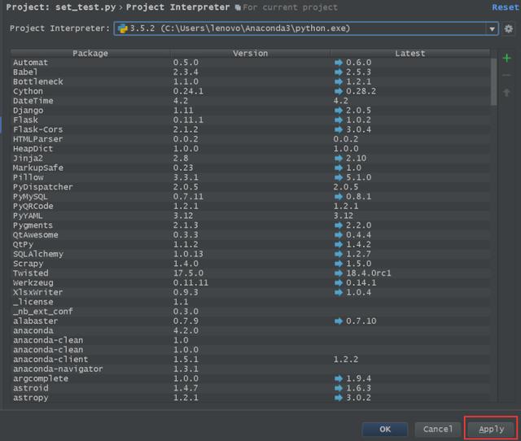Click the Project Interpreter breadcrumb title
The width and height of the screenshot is (521, 441).
pyautogui.click(x=177, y=7)
